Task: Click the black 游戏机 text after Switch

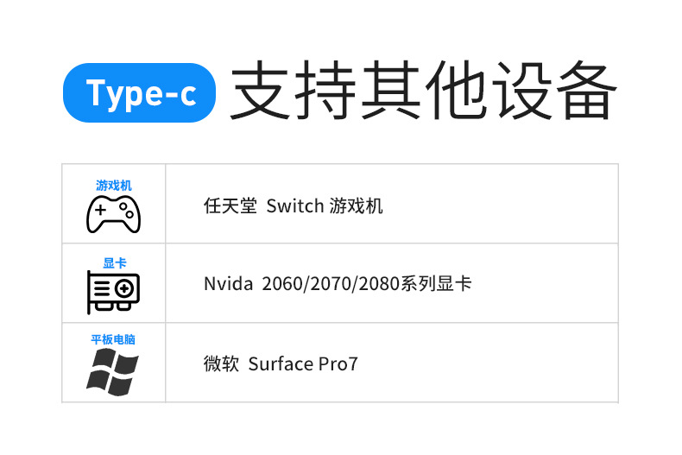Action: pos(356,206)
